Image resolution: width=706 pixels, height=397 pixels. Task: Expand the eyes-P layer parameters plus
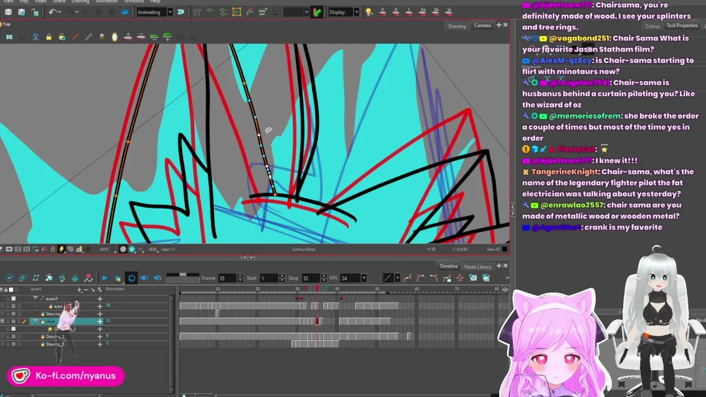click(100, 299)
